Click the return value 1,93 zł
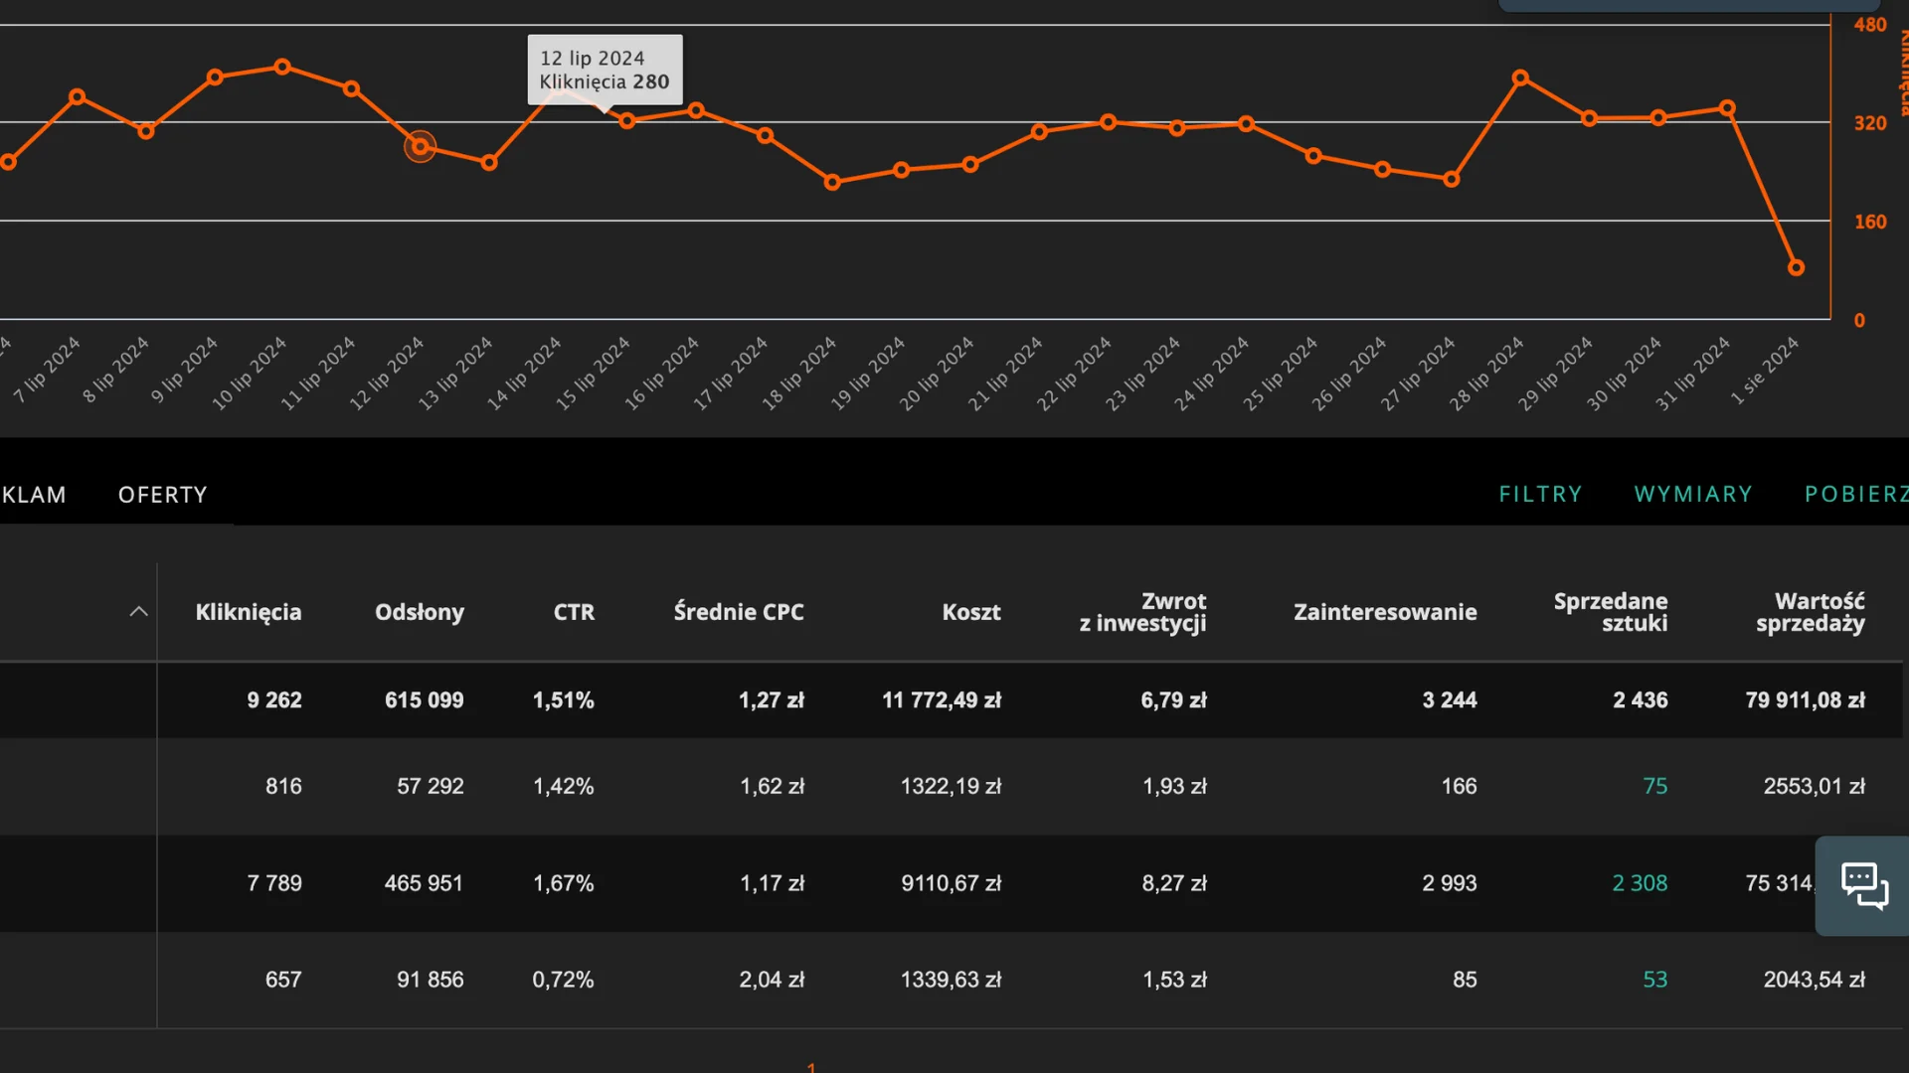 [1174, 786]
